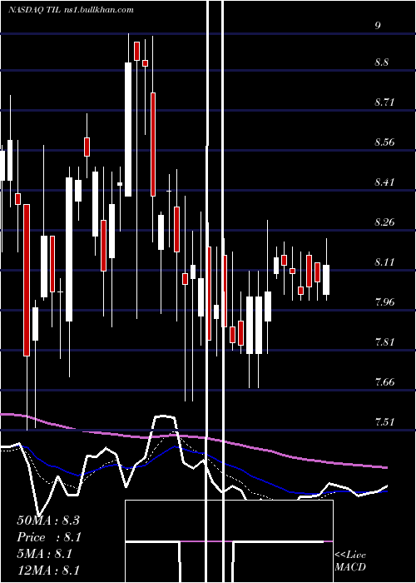Click the pink 50MA line at right end
The height and width of the screenshot is (583, 416).
384,466
